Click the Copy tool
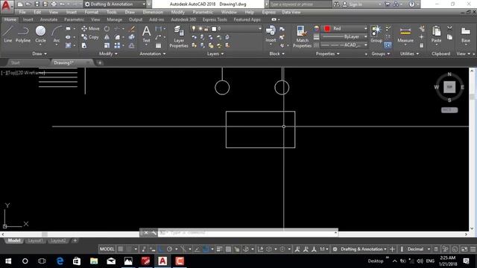 tap(90, 37)
